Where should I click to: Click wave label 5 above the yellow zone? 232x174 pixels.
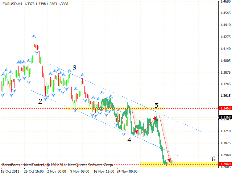(156, 105)
